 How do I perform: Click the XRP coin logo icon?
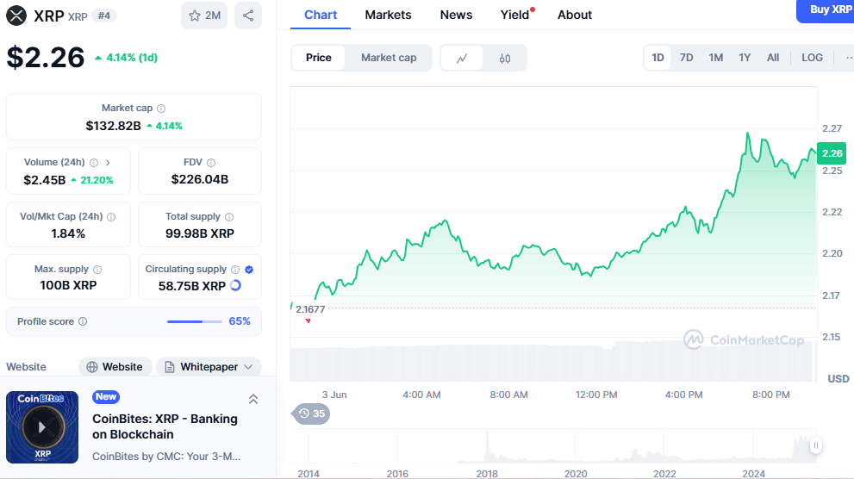[16, 16]
